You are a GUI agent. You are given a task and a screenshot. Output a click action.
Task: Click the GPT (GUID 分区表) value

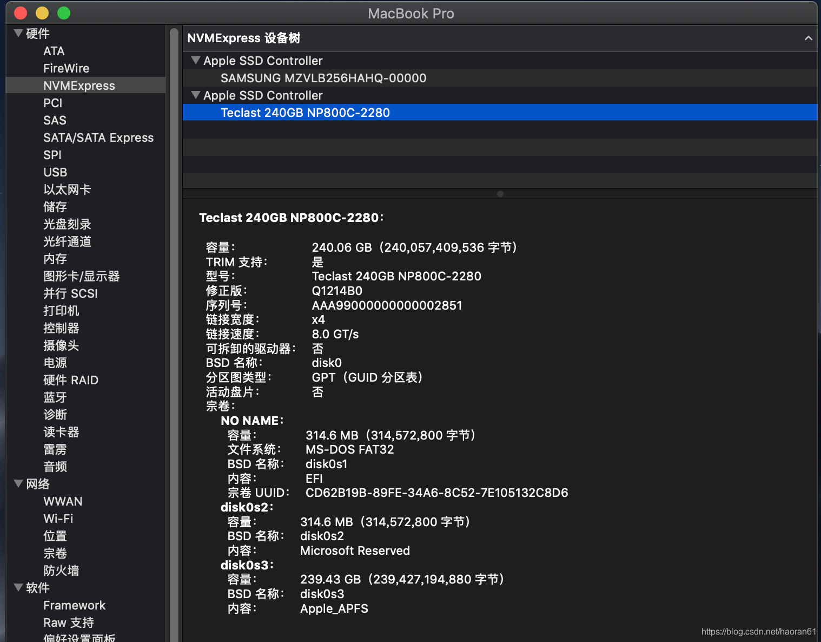click(367, 377)
